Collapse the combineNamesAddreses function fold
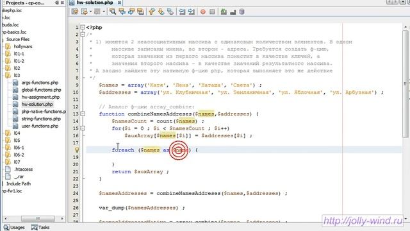Viewport: 410px width, 231px height. [83, 114]
